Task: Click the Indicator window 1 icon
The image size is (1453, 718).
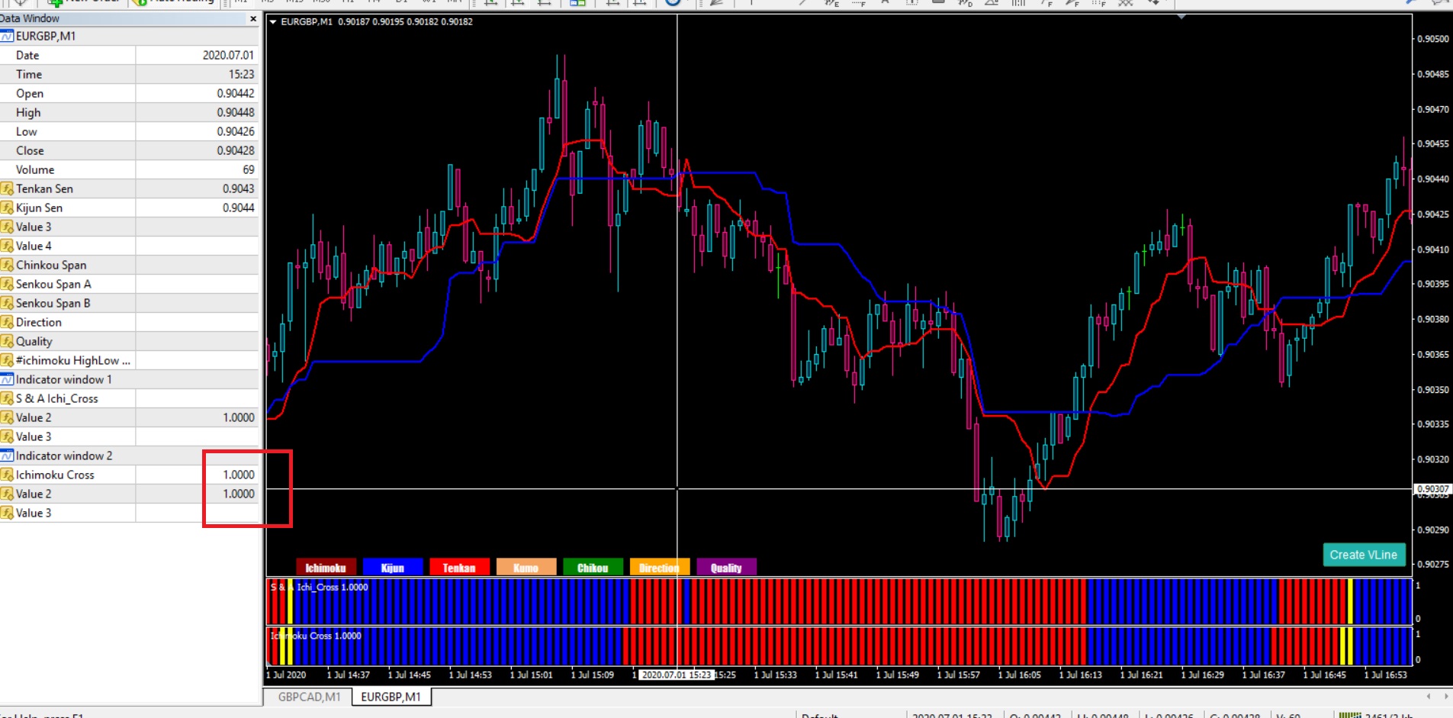Action: [x=7, y=379]
